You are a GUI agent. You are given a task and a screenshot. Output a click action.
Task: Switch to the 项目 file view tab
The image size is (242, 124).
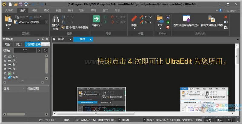click(x=8, y=44)
